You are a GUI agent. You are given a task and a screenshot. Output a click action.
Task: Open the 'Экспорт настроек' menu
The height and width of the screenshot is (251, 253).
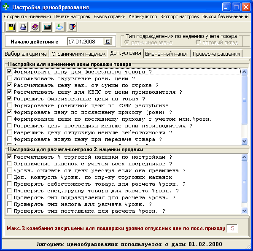point(180,16)
